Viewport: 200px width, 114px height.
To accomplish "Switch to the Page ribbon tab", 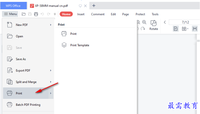I will [125, 14].
